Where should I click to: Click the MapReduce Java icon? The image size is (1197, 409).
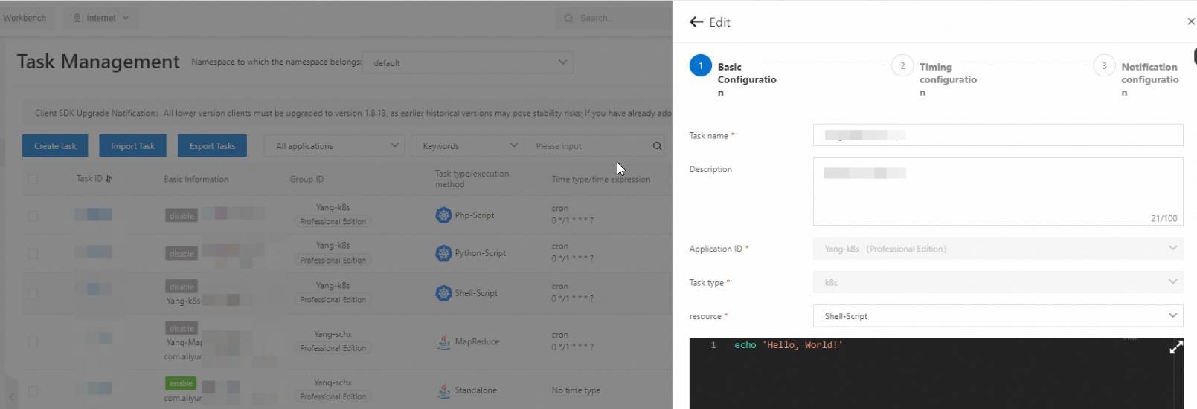(443, 342)
